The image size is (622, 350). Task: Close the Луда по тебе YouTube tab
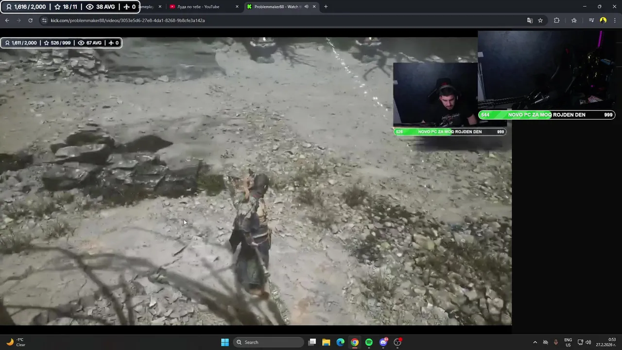237,7
